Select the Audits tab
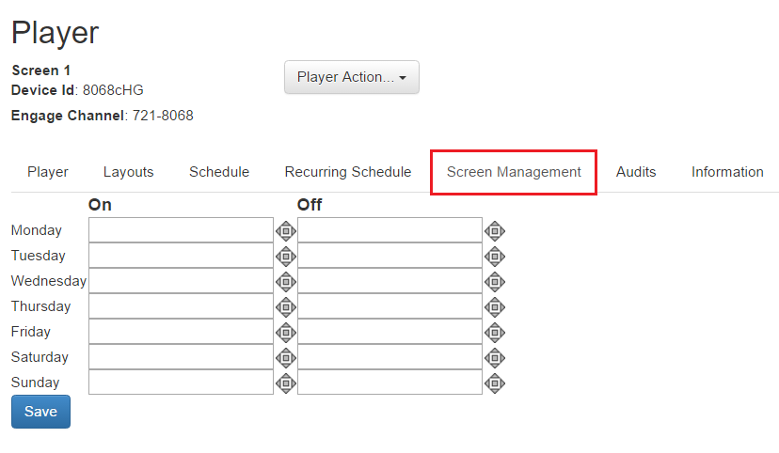The width and height of the screenshot is (779, 453). coord(636,172)
